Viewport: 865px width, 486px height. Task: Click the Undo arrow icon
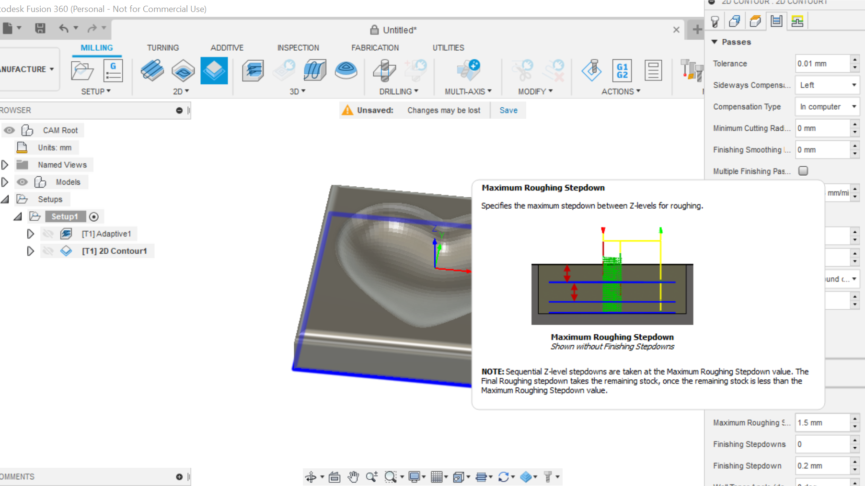coord(64,28)
